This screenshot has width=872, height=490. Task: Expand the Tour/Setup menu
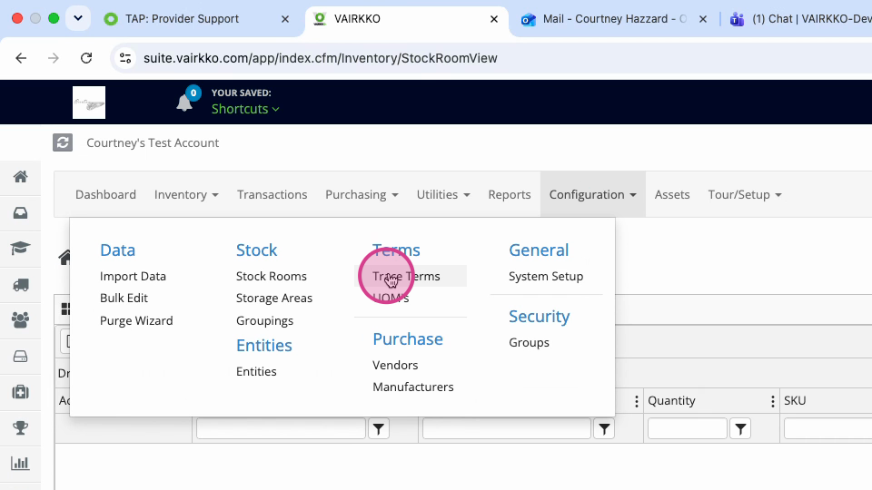pyautogui.click(x=745, y=194)
